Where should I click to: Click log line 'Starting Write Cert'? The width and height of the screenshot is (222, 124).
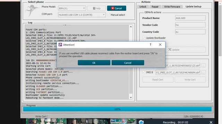point(38,66)
